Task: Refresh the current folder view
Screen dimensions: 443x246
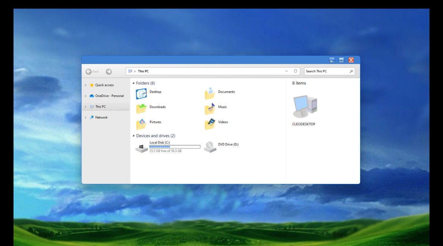Action: [x=296, y=71]
